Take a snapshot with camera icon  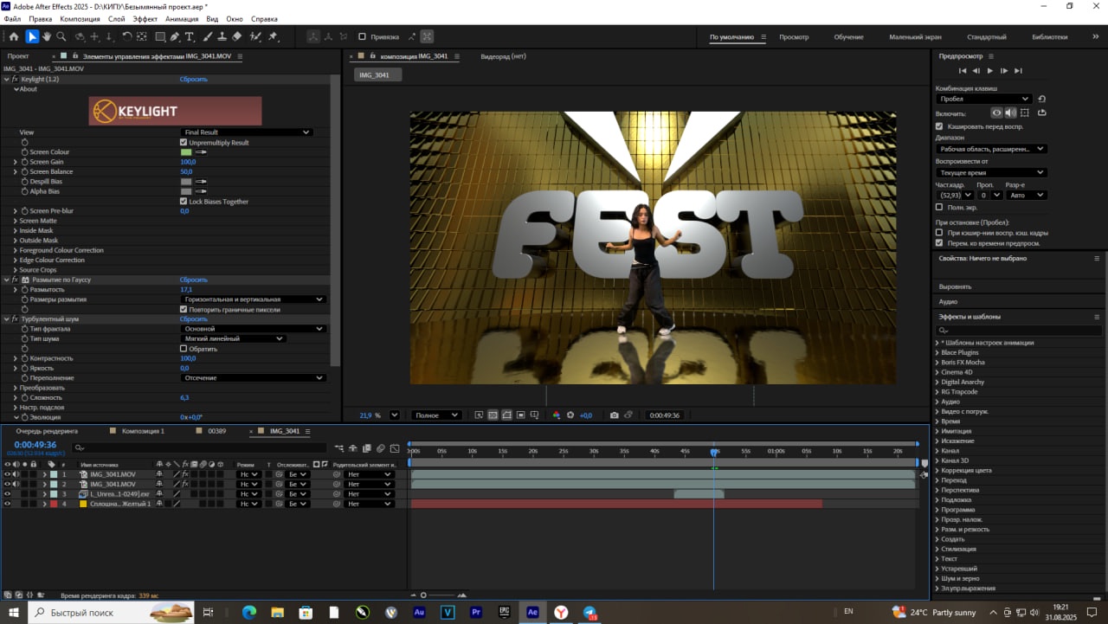point(615,415)
